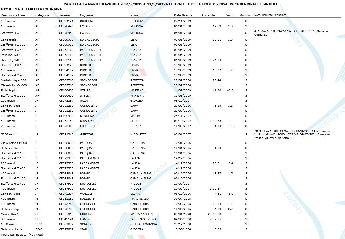This screenshot has width=345, height=239.
Task: Click the 'Minimo' column header
Action: coord(245,15)
